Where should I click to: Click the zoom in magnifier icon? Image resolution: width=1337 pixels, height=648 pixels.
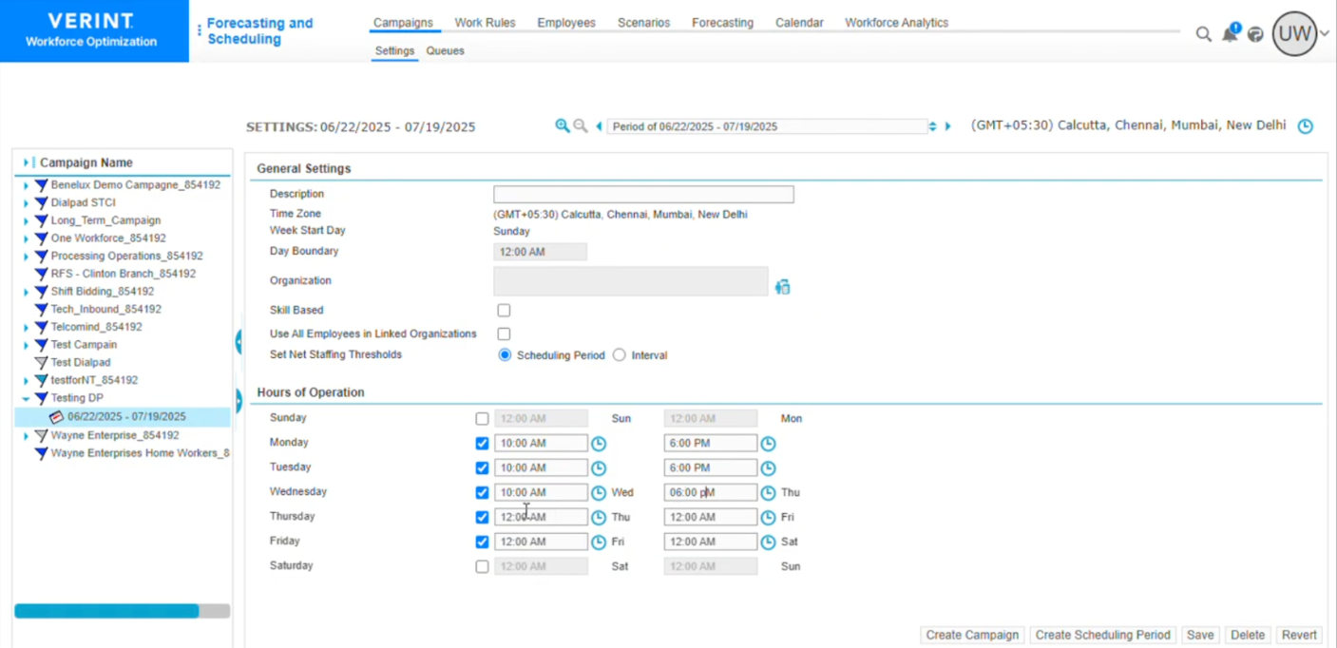click(563, 125)
